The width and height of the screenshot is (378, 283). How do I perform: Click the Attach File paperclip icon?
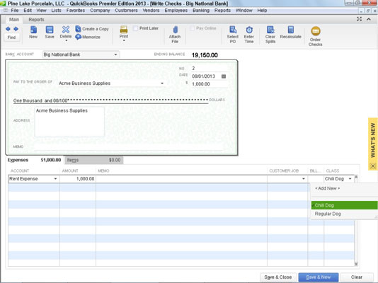click(x=175, y=30)
